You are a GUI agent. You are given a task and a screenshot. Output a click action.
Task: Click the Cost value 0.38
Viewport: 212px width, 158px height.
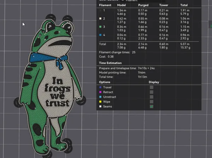tap(111, 57)
